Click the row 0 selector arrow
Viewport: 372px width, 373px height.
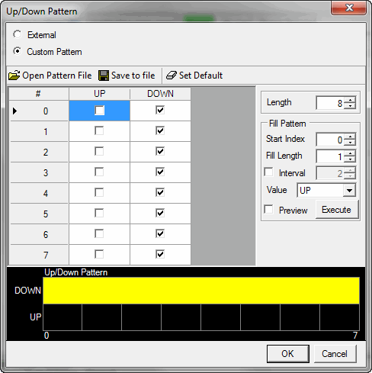coord(15,111)
